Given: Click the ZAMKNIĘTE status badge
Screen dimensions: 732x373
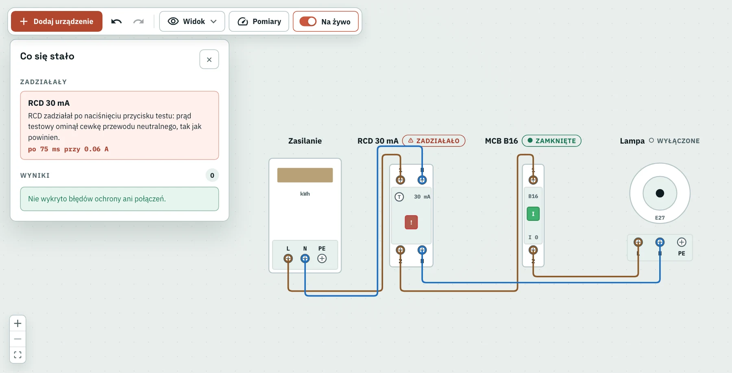Looking at the screenshot, I should 551,141.
